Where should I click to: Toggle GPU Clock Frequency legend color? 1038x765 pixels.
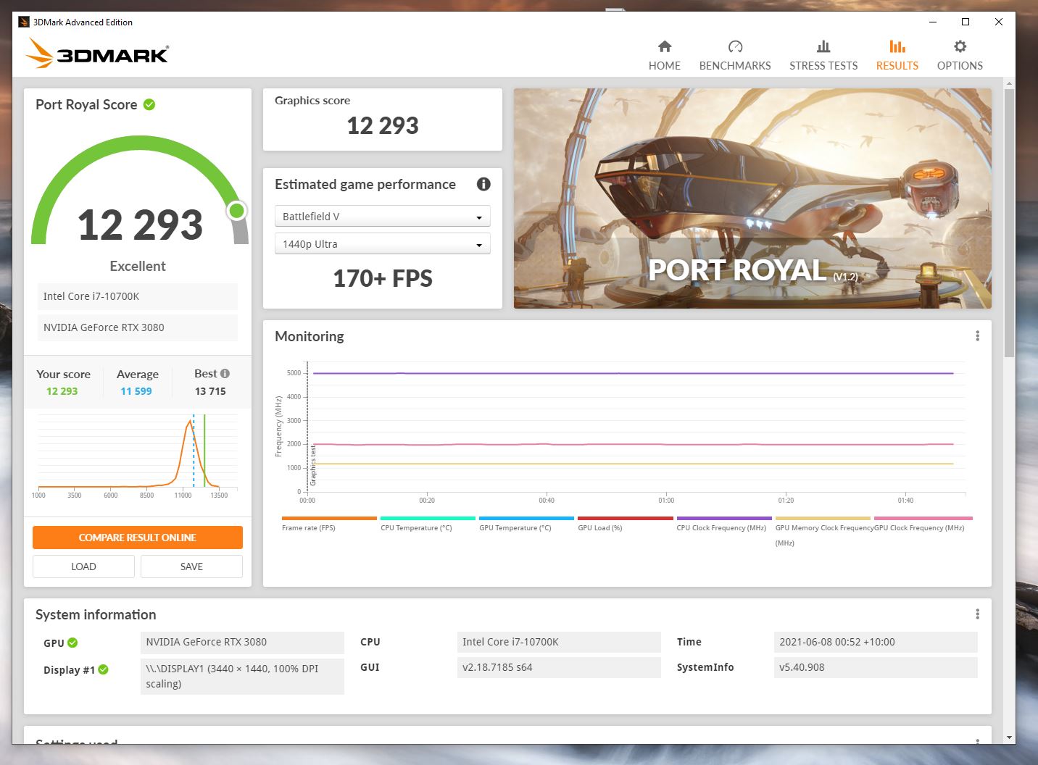pyautogui.click(x=923, y=518)
